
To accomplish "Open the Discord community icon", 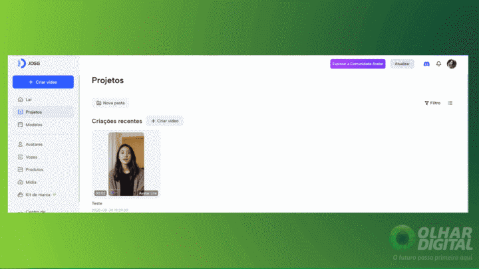I will [x=426, y=64].
